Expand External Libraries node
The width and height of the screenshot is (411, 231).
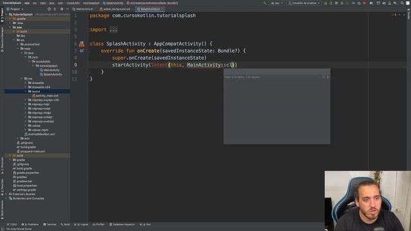point(6,194)
